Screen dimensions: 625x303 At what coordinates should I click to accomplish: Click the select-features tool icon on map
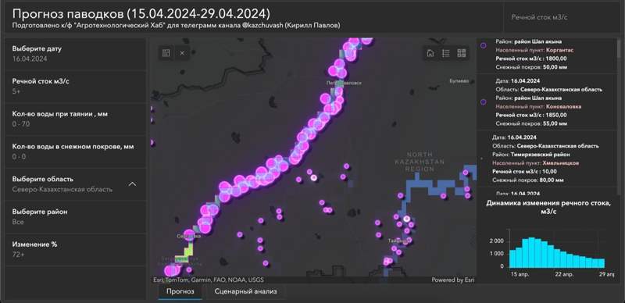(166, 53)
